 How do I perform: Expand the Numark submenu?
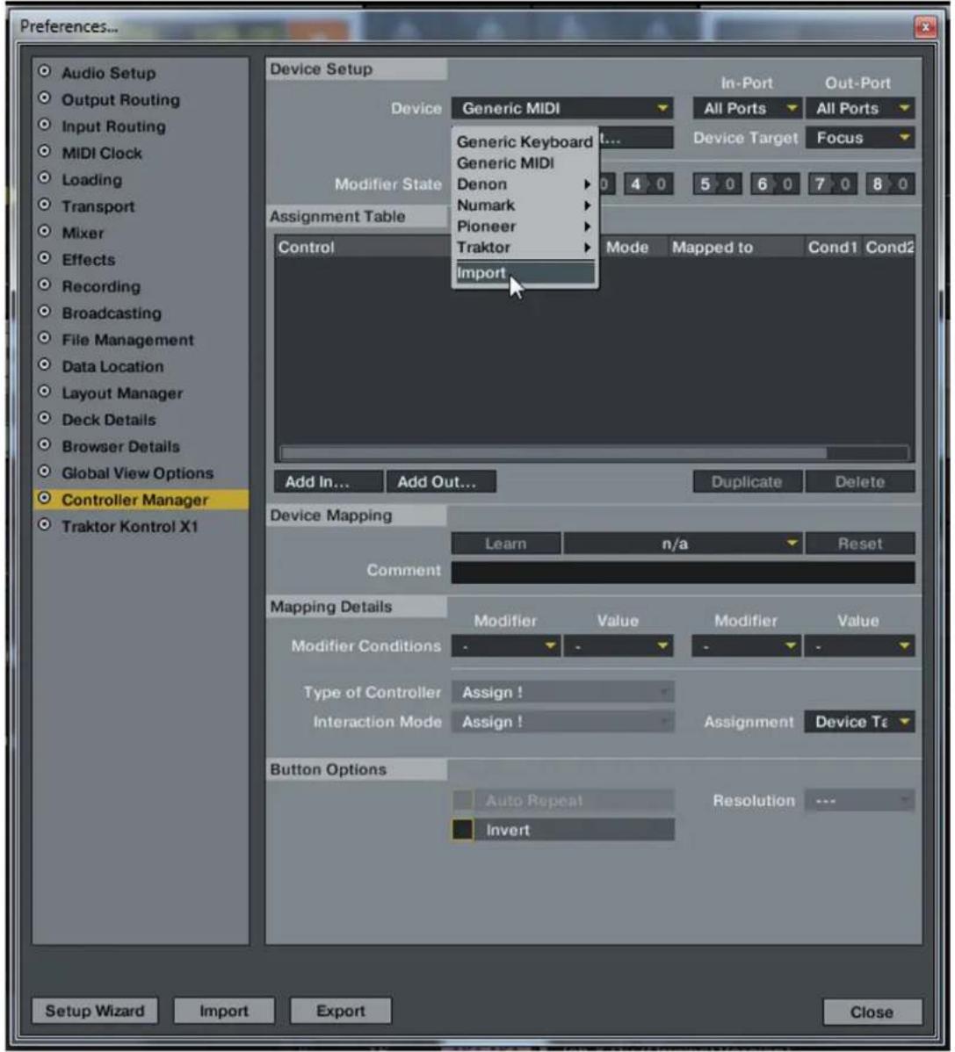coord(525,205)
